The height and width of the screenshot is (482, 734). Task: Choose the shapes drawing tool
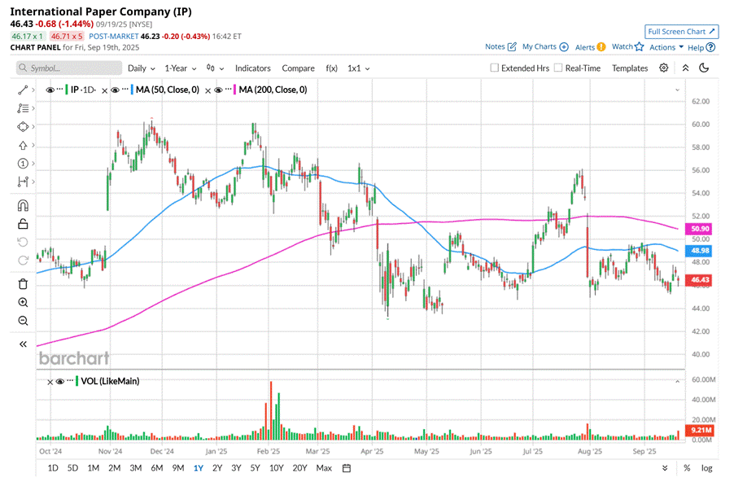[x=23, y=126]
